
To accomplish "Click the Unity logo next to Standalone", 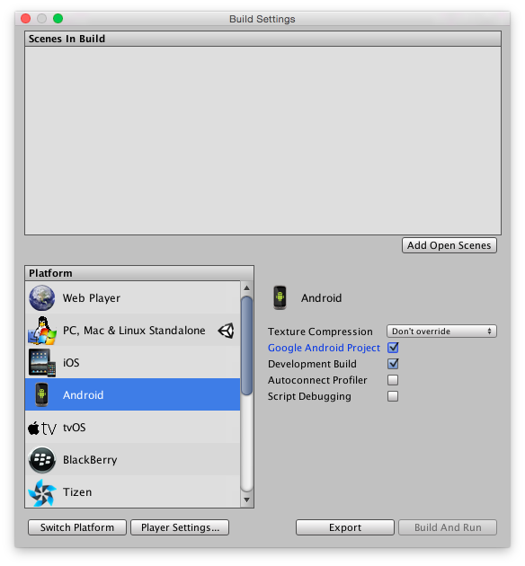I will pos(226,331).
